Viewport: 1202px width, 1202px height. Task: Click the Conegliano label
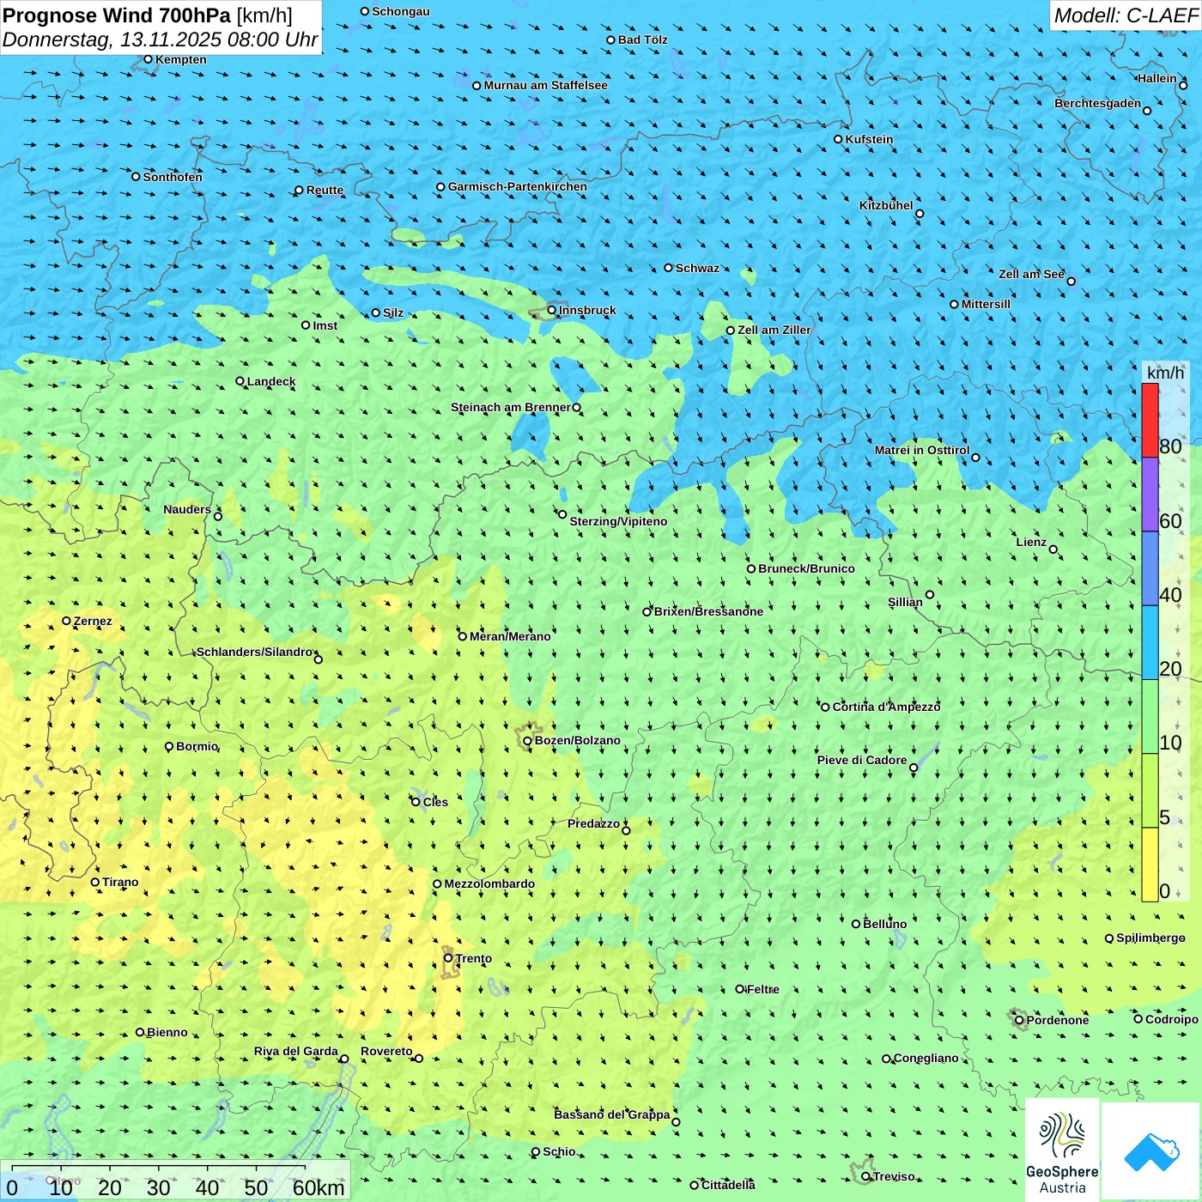click(926, 1058)
